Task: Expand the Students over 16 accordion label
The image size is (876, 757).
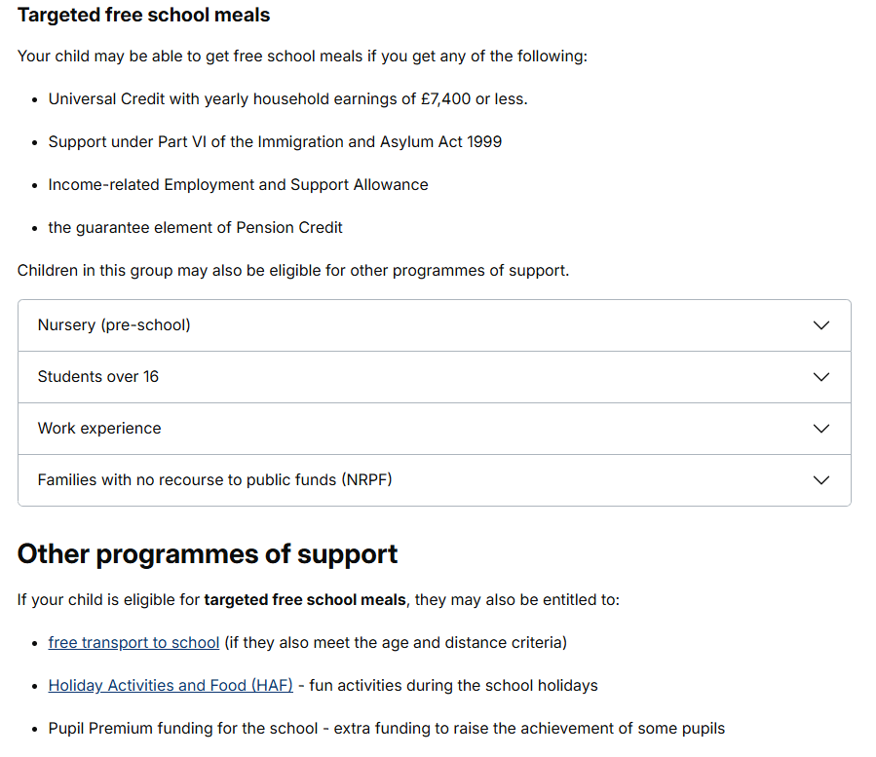Action: tap(97, 377)
